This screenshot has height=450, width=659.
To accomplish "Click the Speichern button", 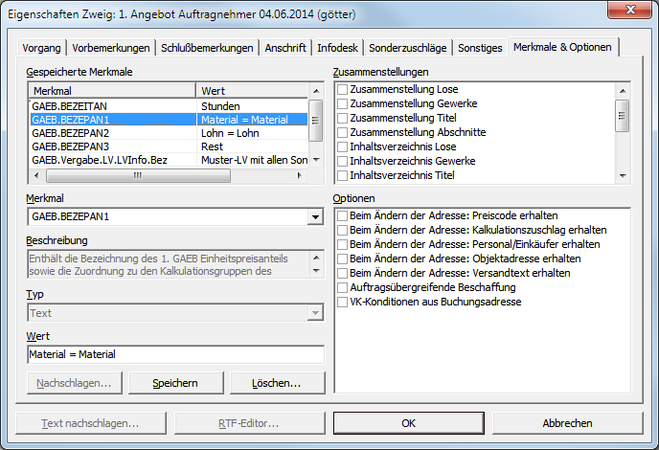I will point(175,383).
